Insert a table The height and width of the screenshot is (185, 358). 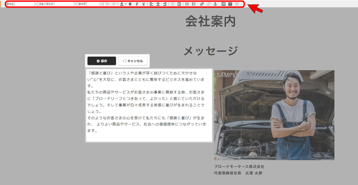(x=230, y=4)
